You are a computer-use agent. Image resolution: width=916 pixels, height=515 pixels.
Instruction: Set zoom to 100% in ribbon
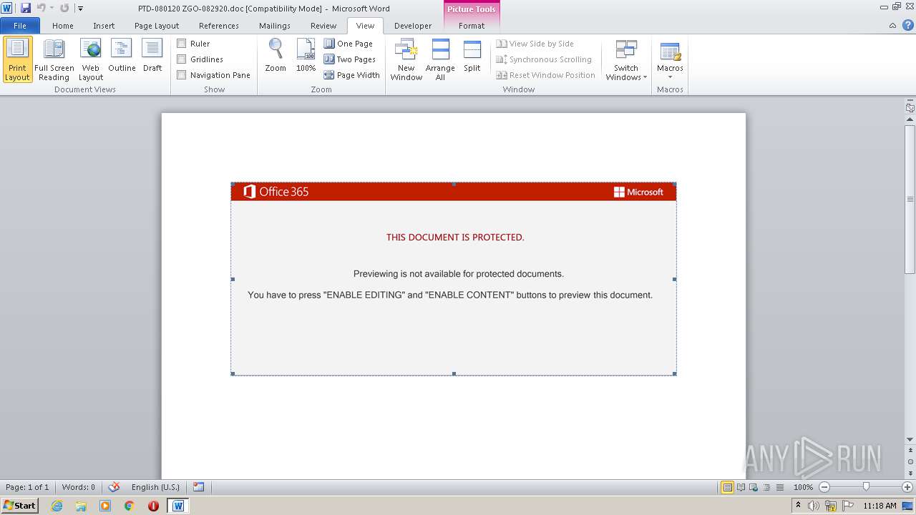(306, 56)
